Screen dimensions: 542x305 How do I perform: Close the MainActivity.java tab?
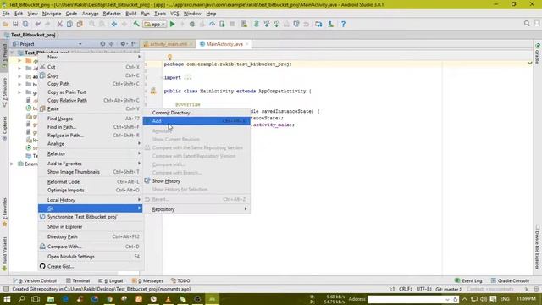pos(246,44)
